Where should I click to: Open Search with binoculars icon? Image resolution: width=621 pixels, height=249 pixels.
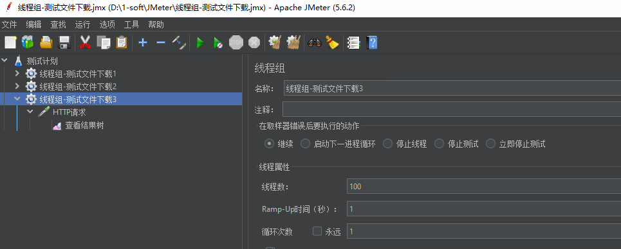click(315, 42)
